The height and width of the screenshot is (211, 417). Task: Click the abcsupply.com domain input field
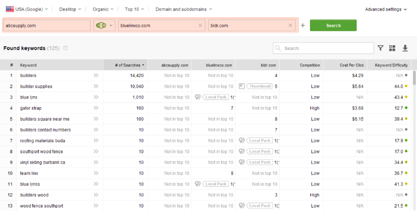click(x=47, y=26)
